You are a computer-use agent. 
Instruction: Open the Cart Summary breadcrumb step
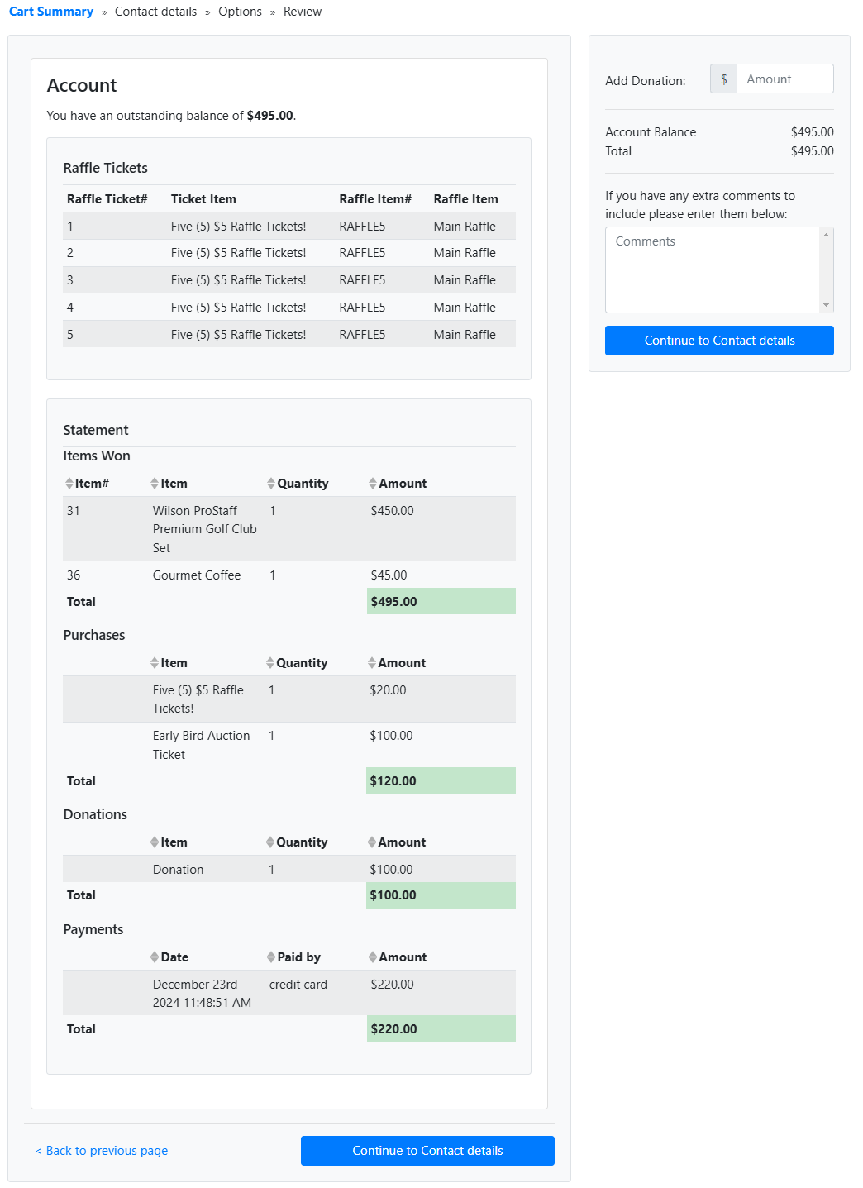point(51,12)
